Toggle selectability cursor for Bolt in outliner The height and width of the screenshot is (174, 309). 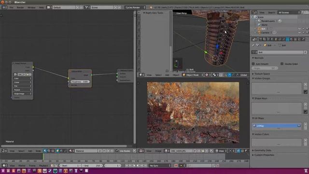(303, 29)
